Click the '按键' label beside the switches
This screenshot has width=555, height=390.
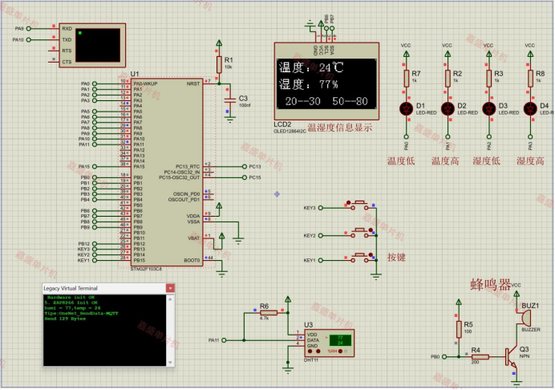click(x=396, y=258)
